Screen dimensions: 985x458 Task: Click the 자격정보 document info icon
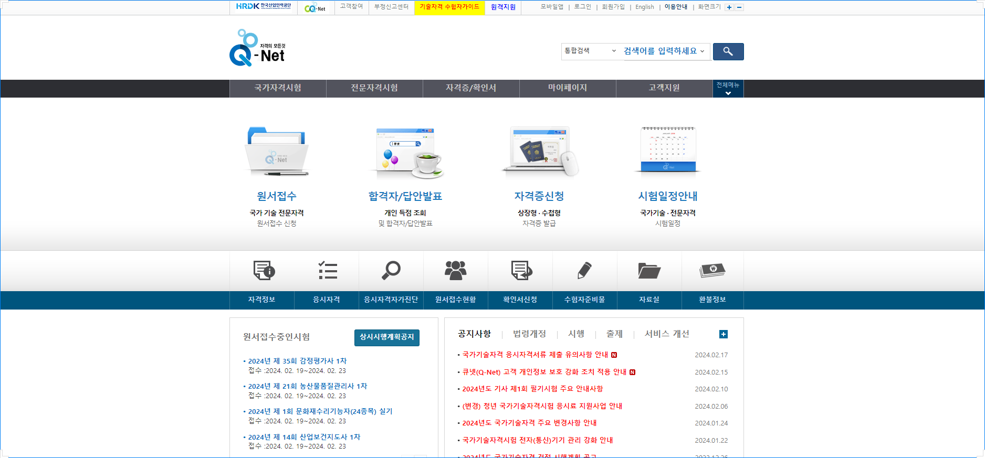pos(264,270)
